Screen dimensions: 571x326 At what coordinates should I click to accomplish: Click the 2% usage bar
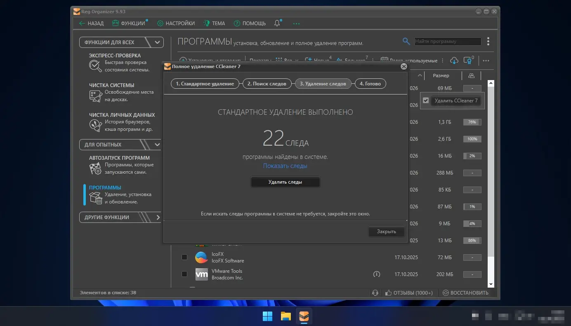pos(472,156)
